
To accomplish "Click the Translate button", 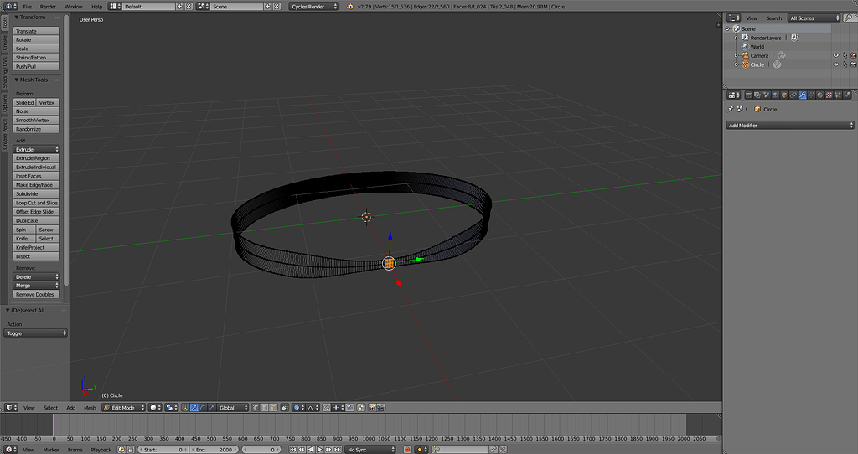I will [x=36, y=31].
